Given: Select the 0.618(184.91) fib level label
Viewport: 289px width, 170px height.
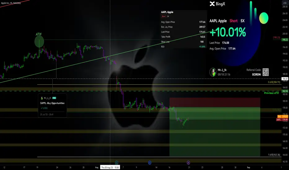Looking at the screenshot, I should 274,82.
